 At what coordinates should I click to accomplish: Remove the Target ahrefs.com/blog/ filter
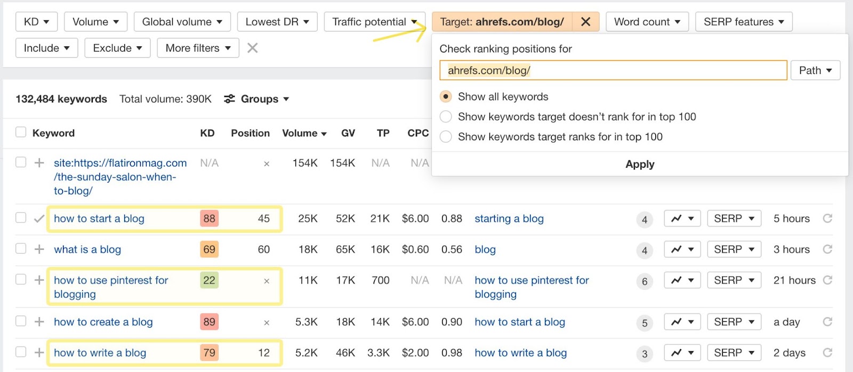(x=585, y=22)
